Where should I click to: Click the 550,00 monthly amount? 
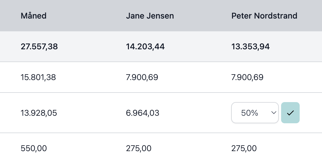[34, 148]
